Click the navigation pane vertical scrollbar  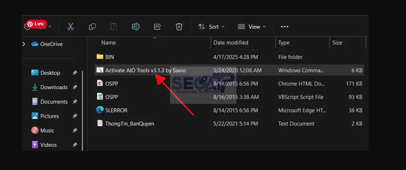coord(83,111)
